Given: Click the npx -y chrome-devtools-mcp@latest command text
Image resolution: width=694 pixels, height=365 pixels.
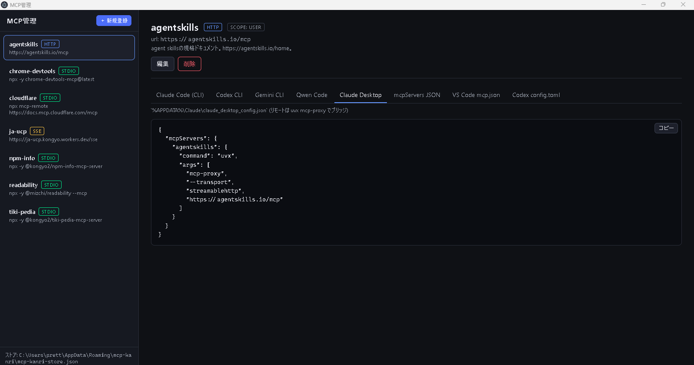Looking at the screenshot, I should coord(52,80).
